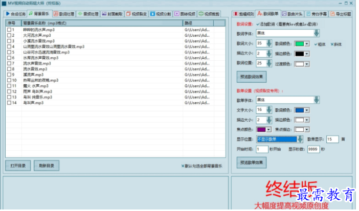Screen dimensions: 359x211
Task: Open the 旁白字幕 tab
Action: click(x=317, y=14)
